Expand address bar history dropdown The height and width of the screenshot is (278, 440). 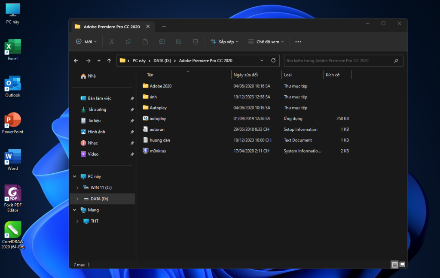tap(262, 60)
